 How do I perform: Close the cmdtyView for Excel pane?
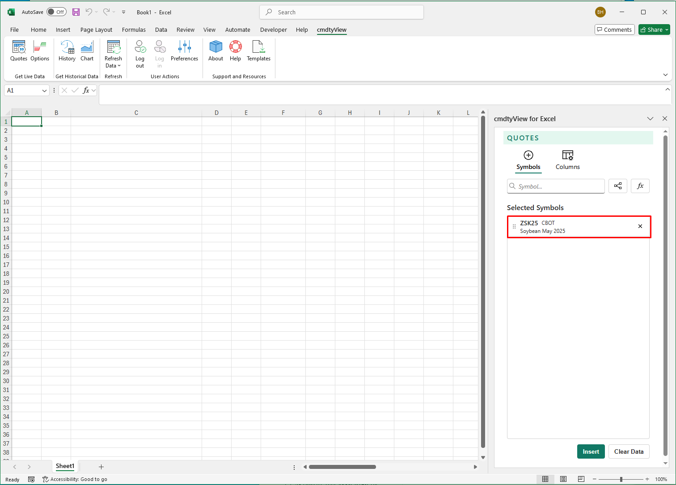(x=665, y=118)
